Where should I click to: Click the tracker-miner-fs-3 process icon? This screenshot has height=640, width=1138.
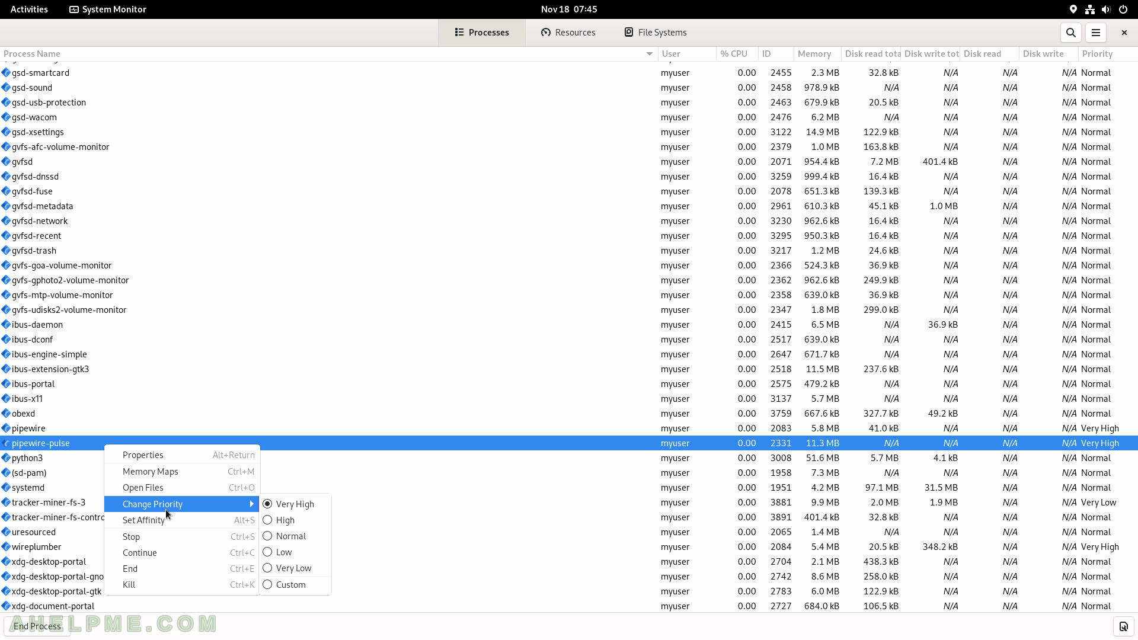click(x=6, y=503)
